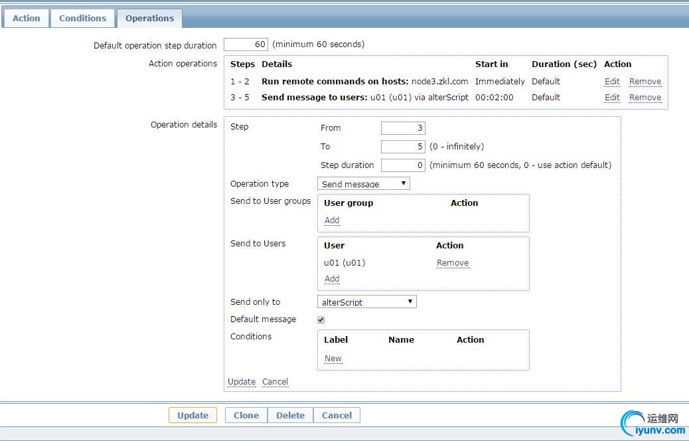
Task: Select the Operations tab
Action: pos(149,19)
